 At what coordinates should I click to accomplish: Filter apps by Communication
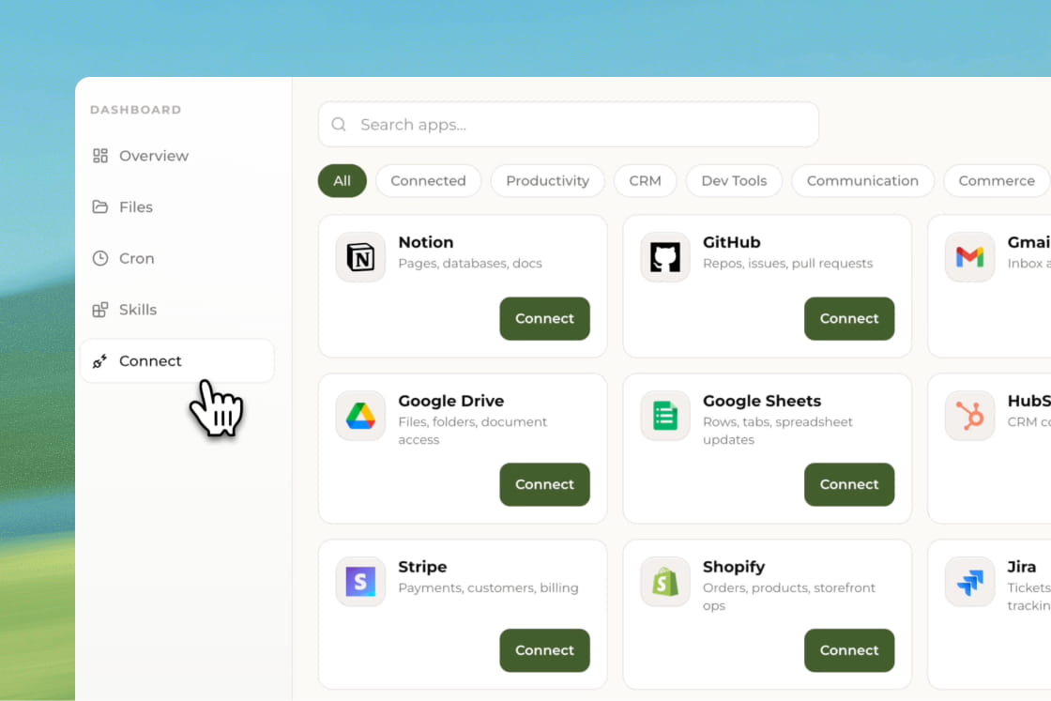pyautogui.click(x=862, y=181)
